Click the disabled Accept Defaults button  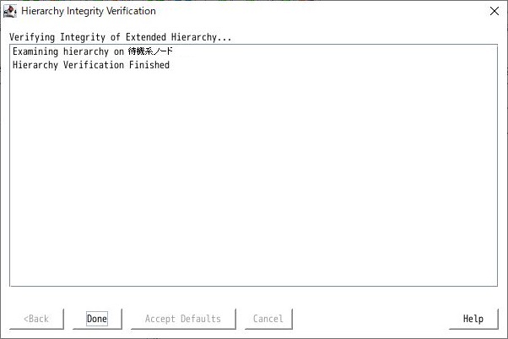coord(183,319)
